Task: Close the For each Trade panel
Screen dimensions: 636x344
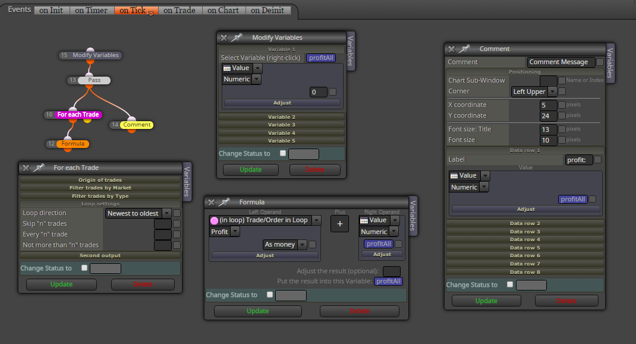Action: (26, 168)
